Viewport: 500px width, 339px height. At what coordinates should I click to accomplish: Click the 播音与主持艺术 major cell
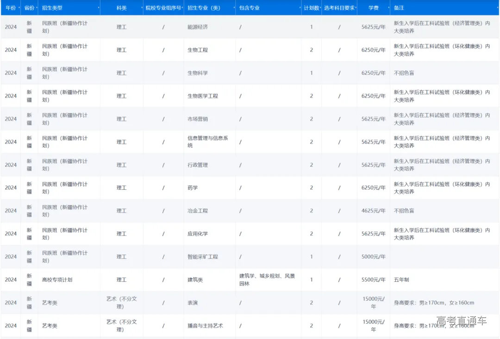(x=205, y=326)
